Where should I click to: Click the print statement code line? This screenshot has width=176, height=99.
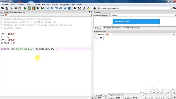click(x=29, y=49)
